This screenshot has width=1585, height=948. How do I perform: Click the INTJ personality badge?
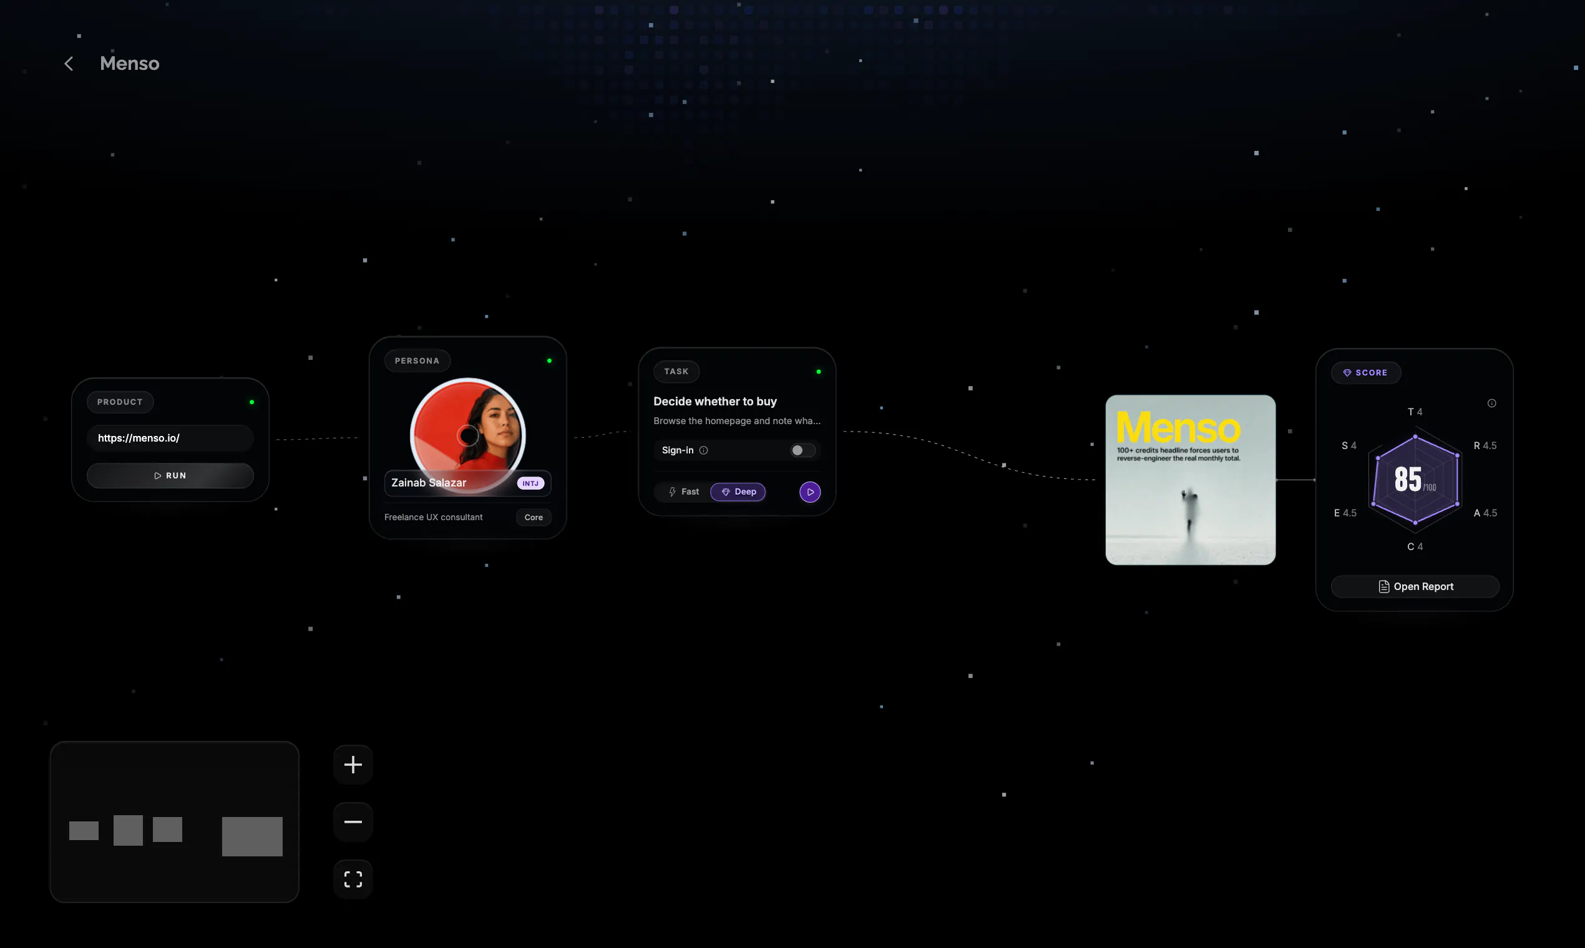pyautogui.click(x=530, y=483)
